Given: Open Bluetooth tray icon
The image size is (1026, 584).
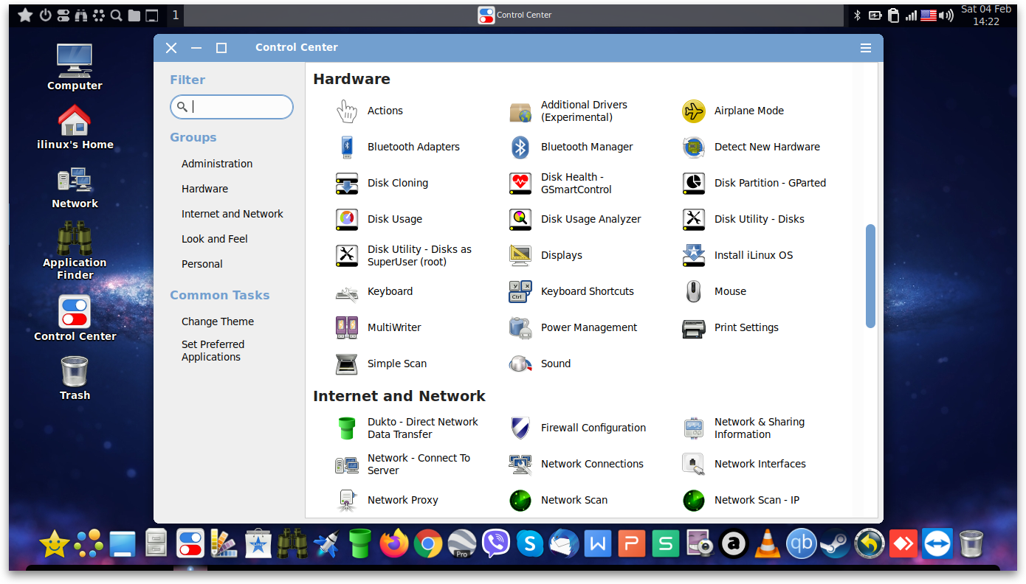Looking at the screenshot, I should [857, 15].
